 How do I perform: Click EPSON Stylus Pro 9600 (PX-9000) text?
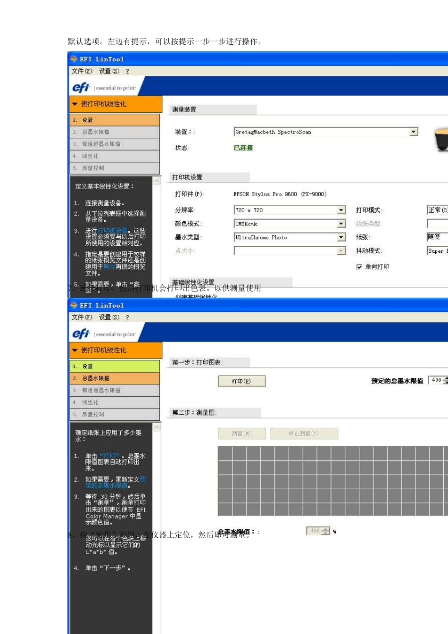(x=280, y=194)
